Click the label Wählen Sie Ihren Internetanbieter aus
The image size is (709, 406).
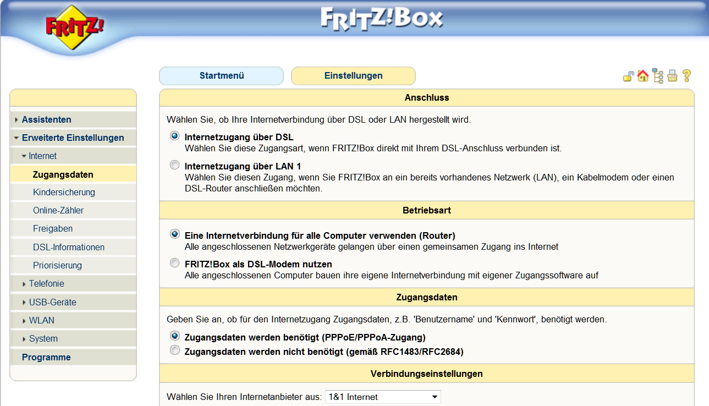(244, 397)
